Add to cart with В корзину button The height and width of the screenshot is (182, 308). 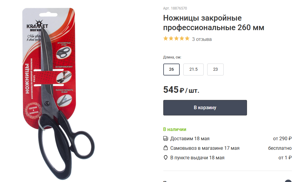pyautogui.click(x=205, y=107)
